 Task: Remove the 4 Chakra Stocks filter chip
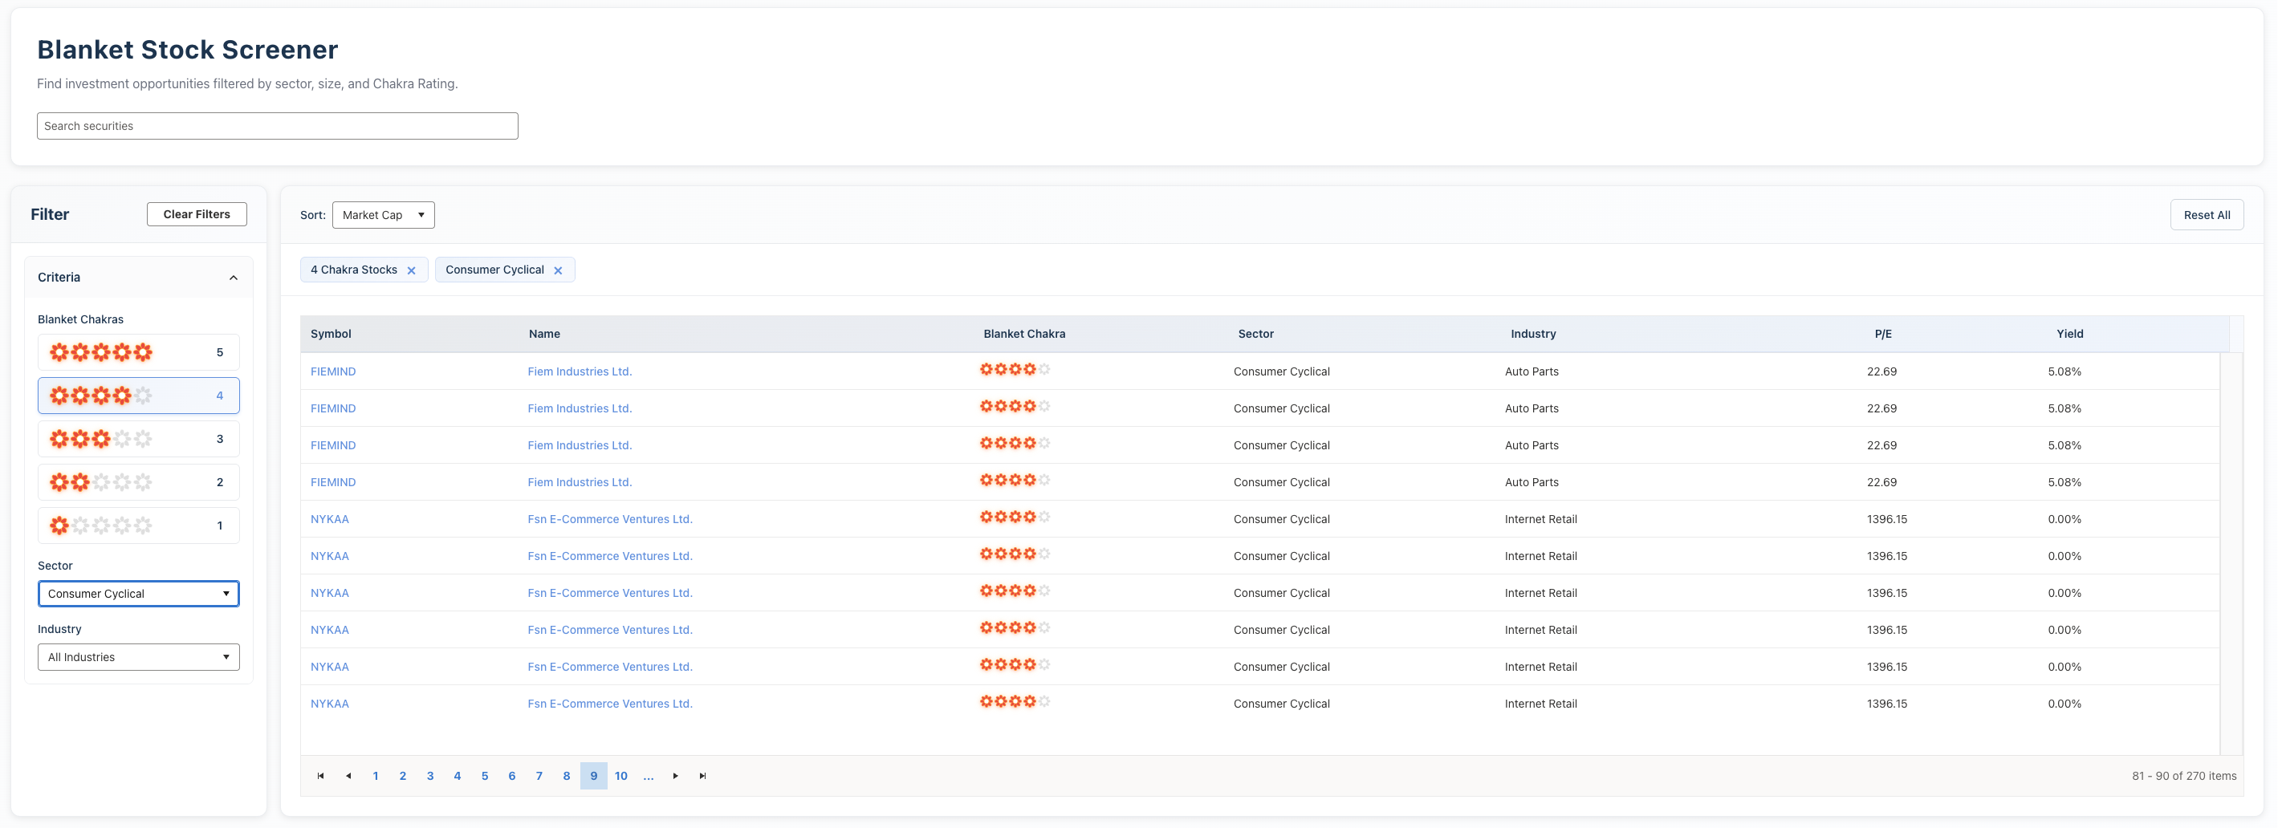tap(411, 270)
